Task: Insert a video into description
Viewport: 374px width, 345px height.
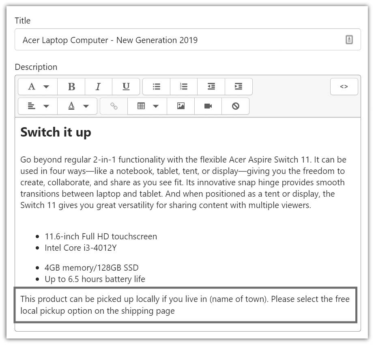Action: click(208, 106)
